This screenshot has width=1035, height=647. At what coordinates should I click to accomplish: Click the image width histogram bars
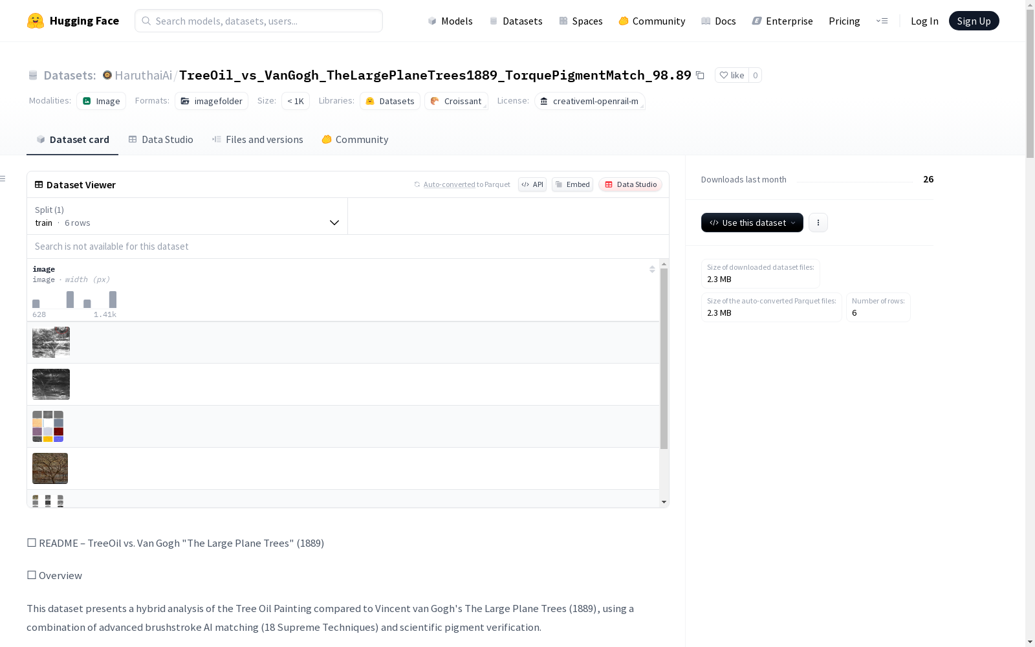tap(74, 300)
